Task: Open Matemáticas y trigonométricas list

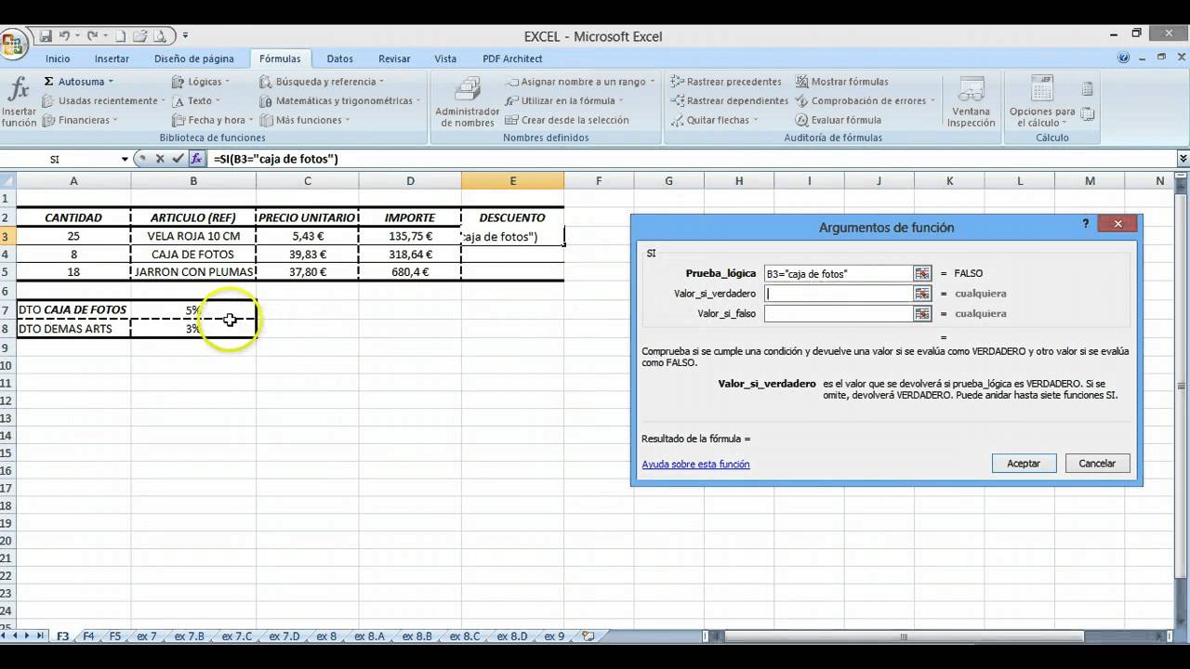Action: (340, 100)
